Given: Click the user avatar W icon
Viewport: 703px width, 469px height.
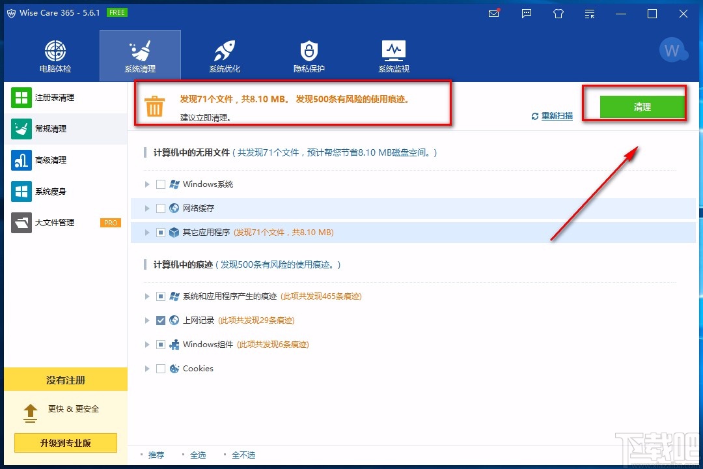Looking at the screenshot, I should coord(672,50).
